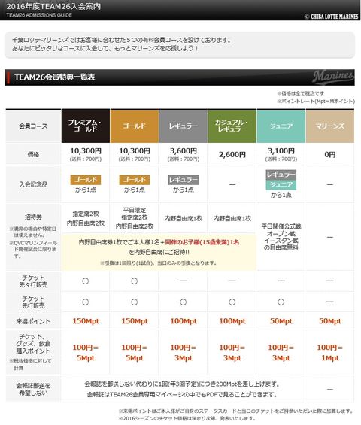Click the 先行販売 circle in the カジュアル・レギュラー column
The width and height of the screenshot is (361, 425).
[232, 302]
